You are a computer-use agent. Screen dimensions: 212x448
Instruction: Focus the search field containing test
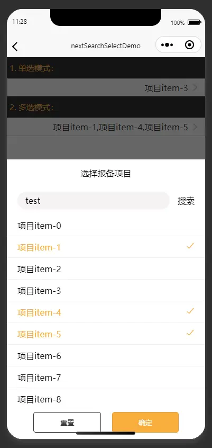[x=94, y=201]
